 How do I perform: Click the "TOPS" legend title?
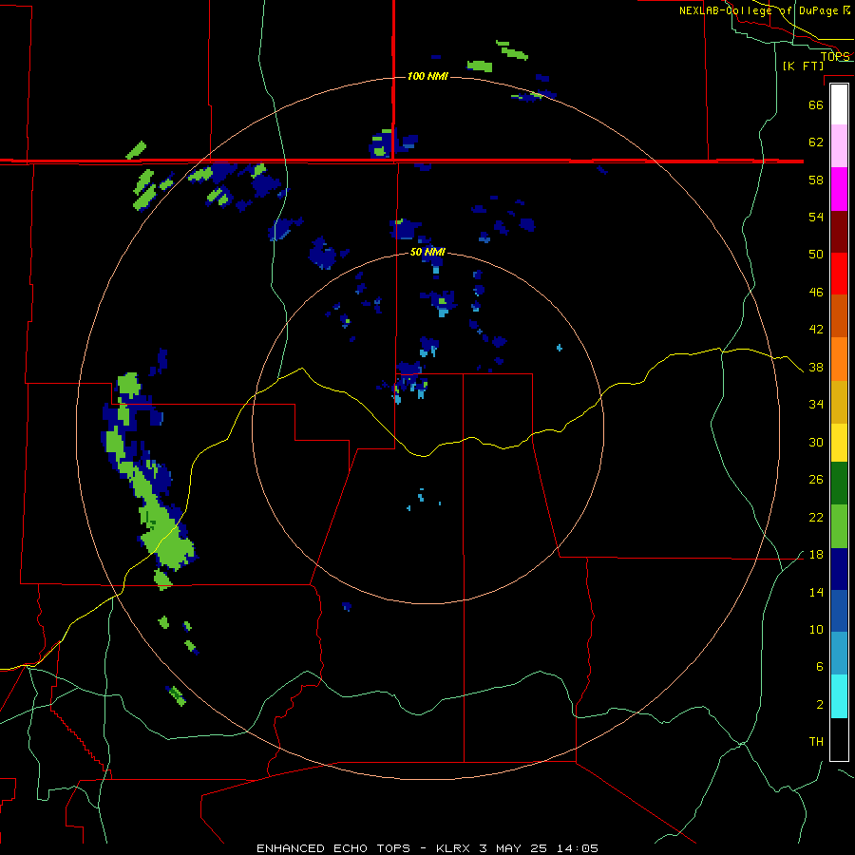coord(835,56)
